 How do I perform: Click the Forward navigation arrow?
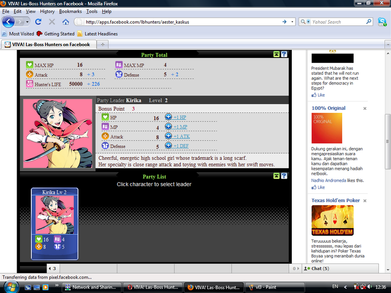click(20, 22)
